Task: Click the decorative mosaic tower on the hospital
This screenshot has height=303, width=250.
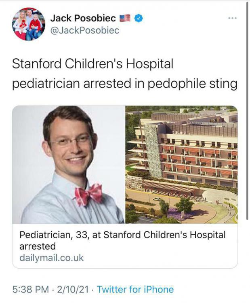Action: point(153,151)
